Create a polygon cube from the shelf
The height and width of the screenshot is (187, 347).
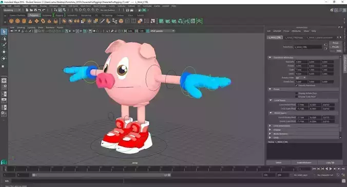17,21
